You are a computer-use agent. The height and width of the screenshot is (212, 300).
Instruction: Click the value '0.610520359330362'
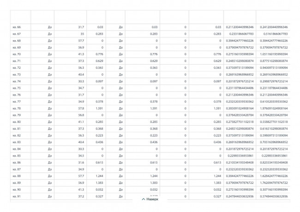pos(274,102)
